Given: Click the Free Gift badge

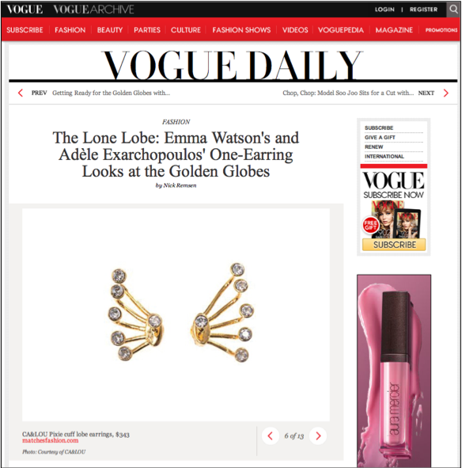Looking at the screenshot, I should 370,226.
